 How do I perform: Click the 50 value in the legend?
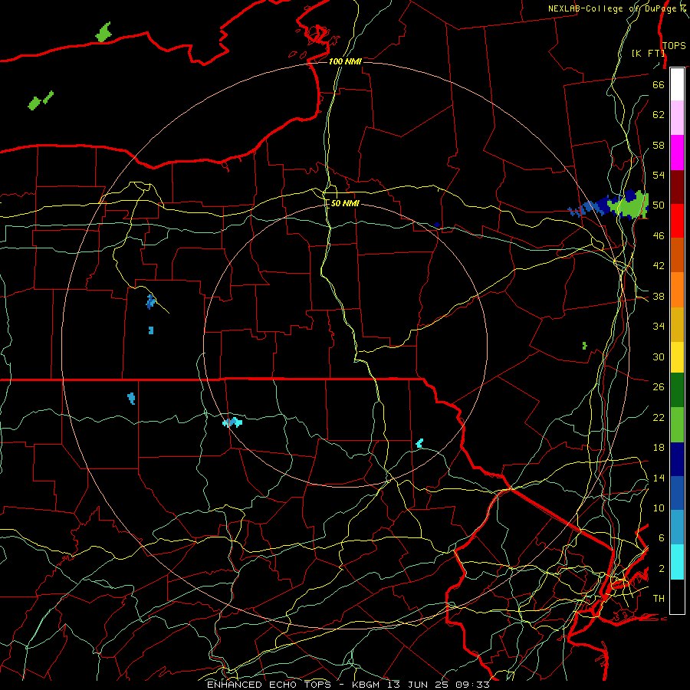click(659, 205)
